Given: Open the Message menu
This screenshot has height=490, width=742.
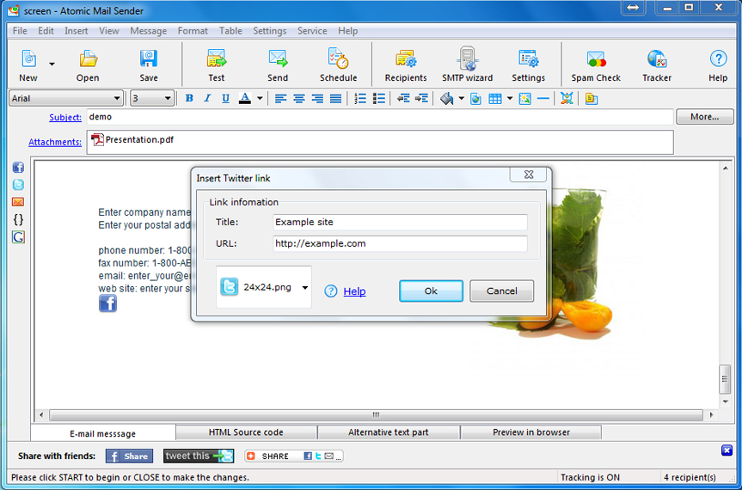Looking at the screenshot, I should coord(149,31).
